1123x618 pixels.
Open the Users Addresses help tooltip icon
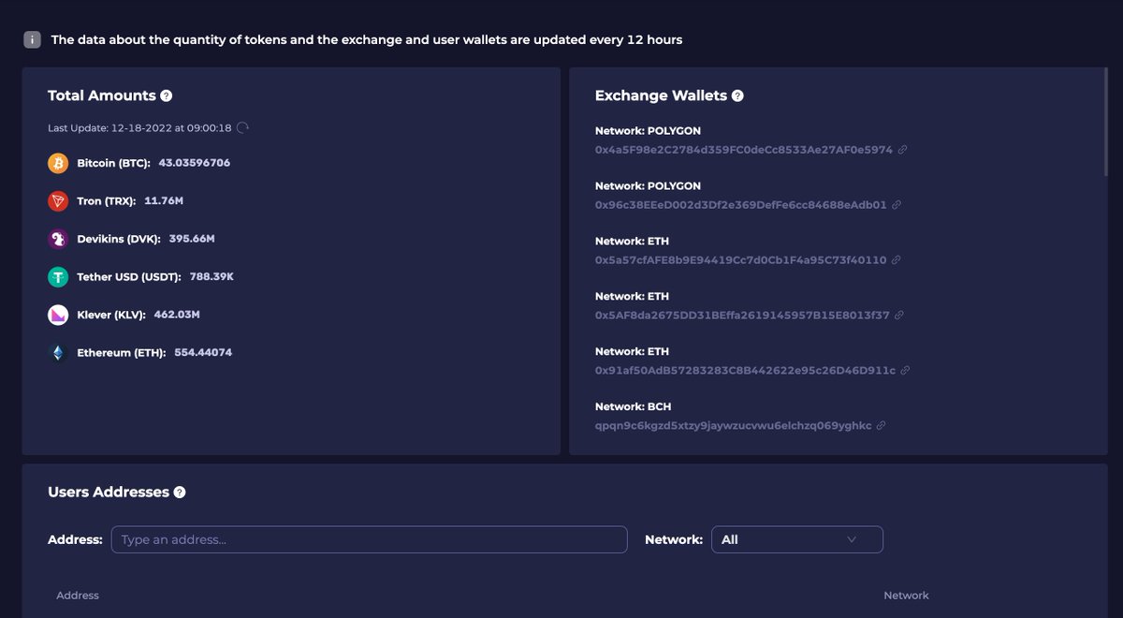pos(180,493)
